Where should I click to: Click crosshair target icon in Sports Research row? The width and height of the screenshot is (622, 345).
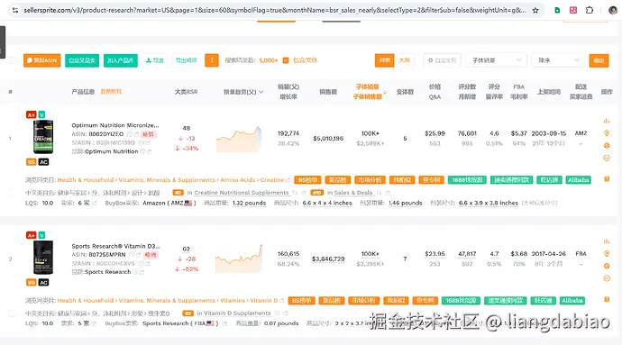point(607,266)
